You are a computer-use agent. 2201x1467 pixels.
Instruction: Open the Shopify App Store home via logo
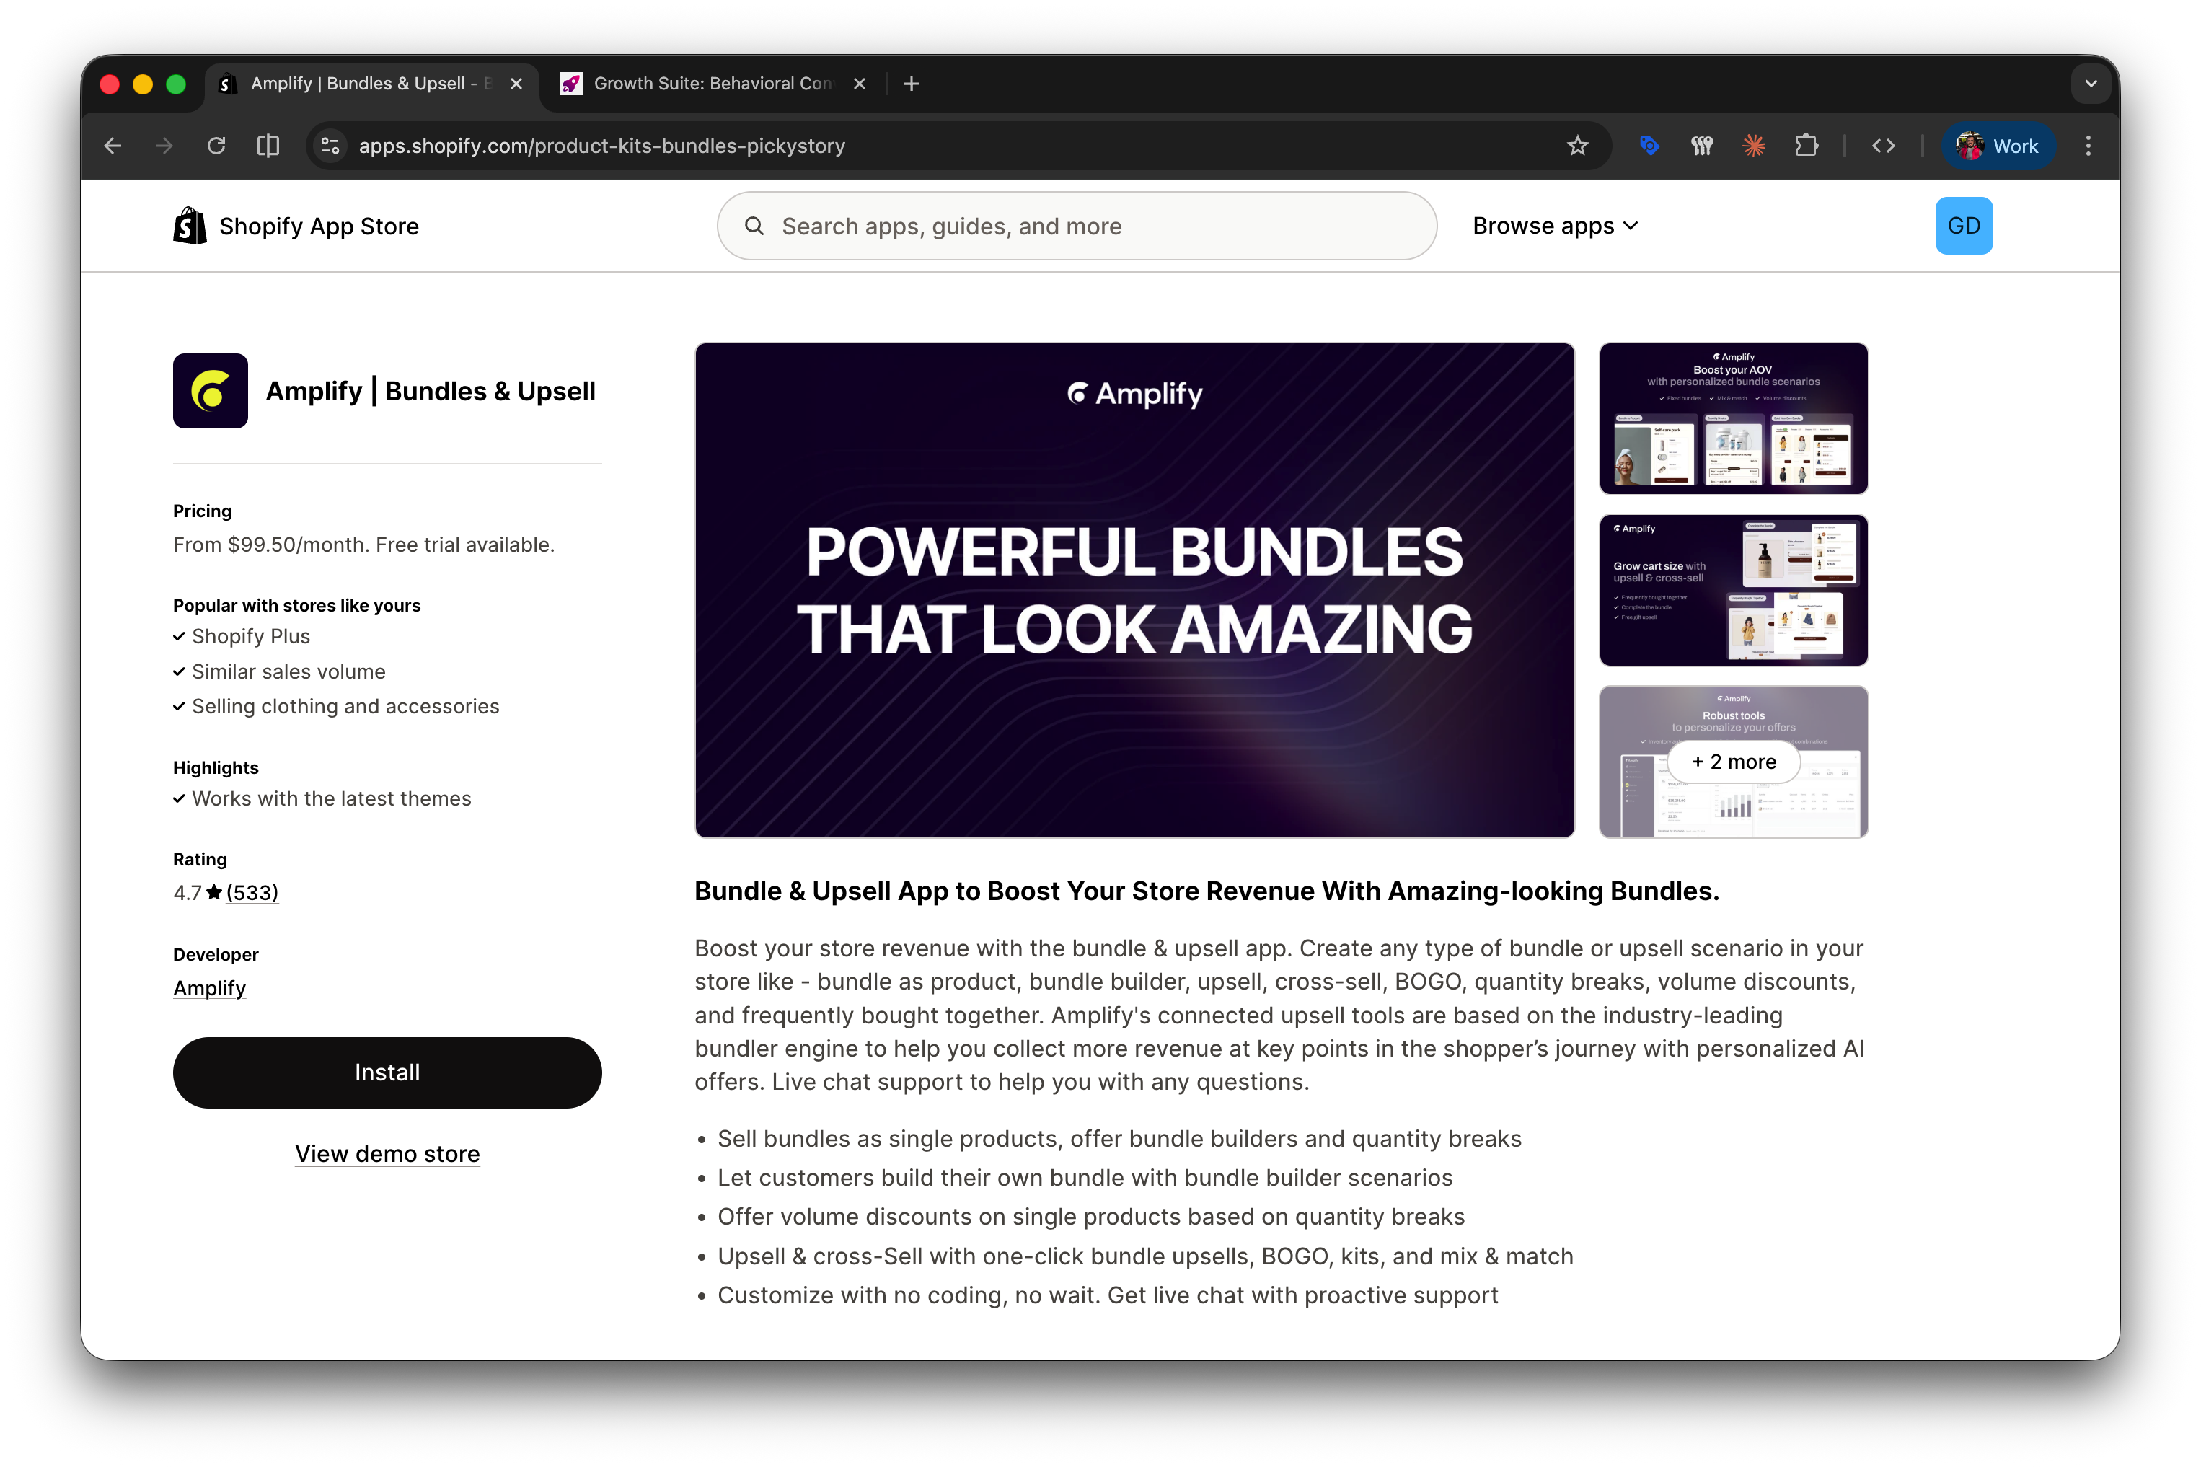(188, 226)
